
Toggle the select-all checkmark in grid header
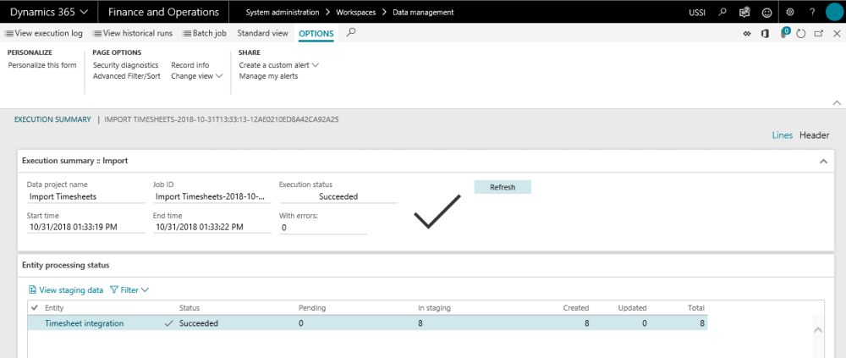(34, 308)
